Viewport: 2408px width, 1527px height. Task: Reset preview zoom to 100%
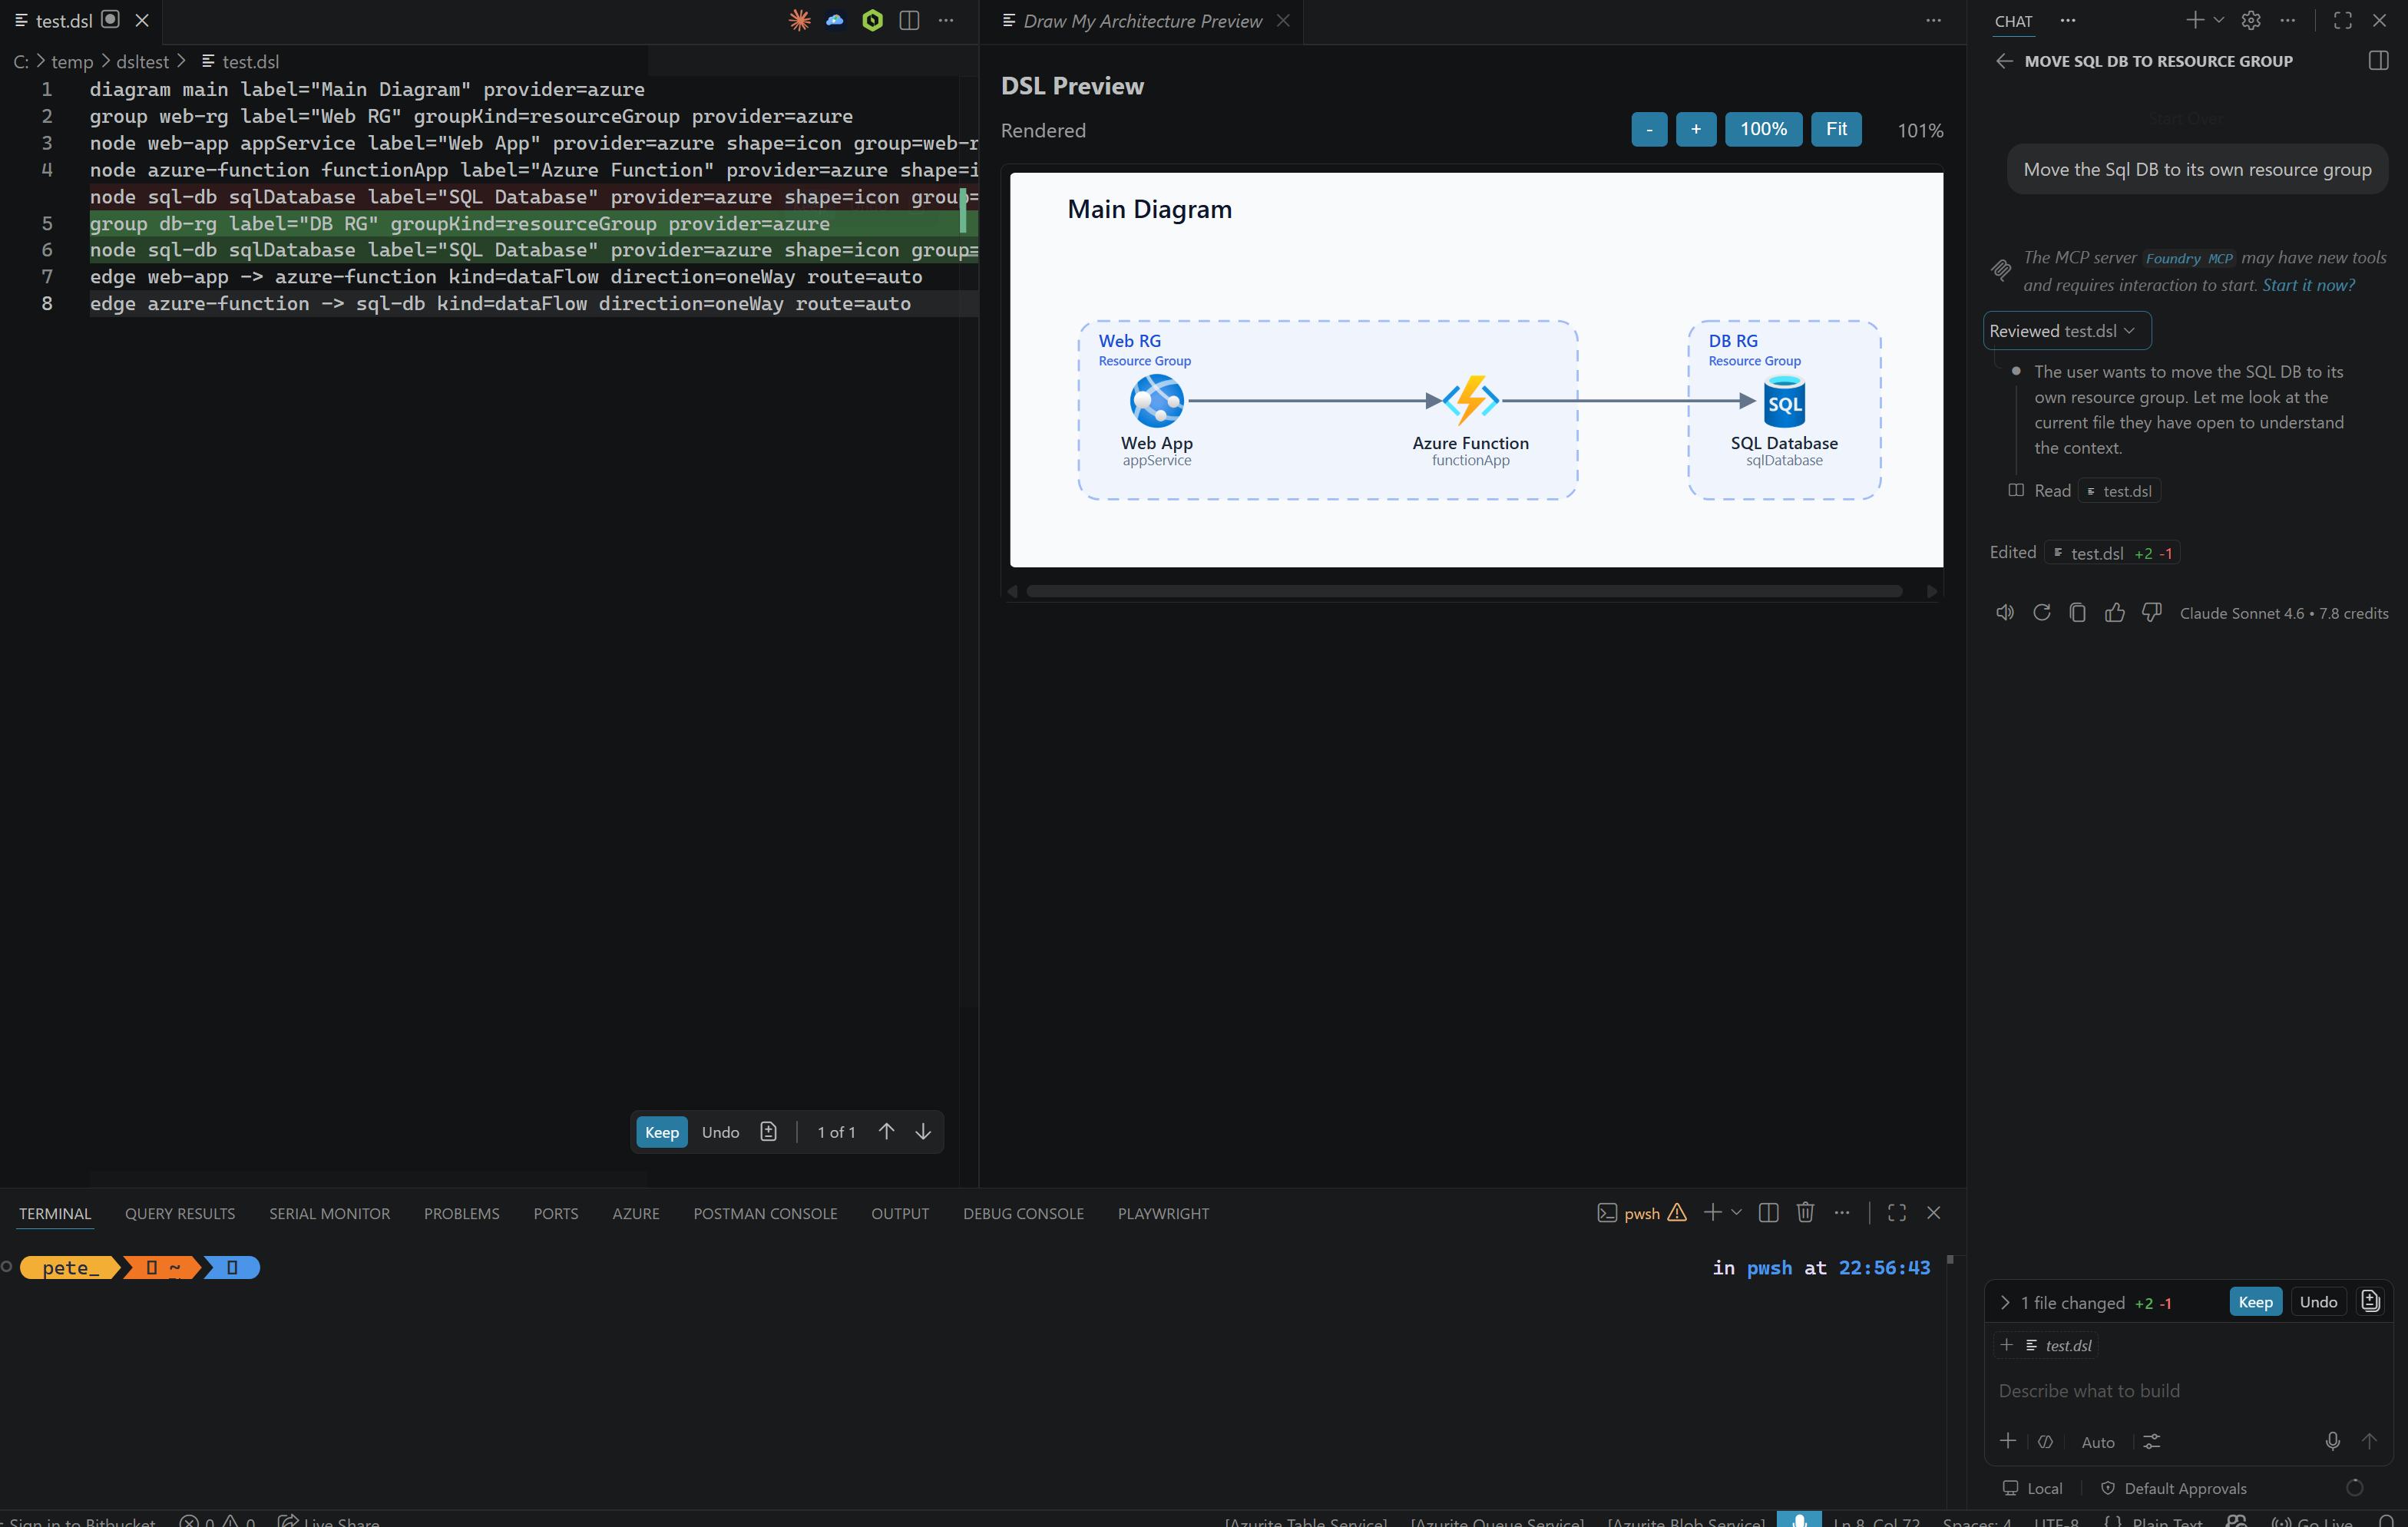(x=1763, y=129)
